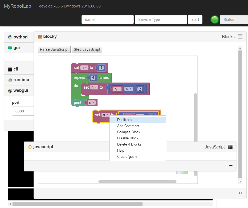Click the bottom page horizontal scrollbar thumb
The image size is (248, 208).
[x=78, y=204]
